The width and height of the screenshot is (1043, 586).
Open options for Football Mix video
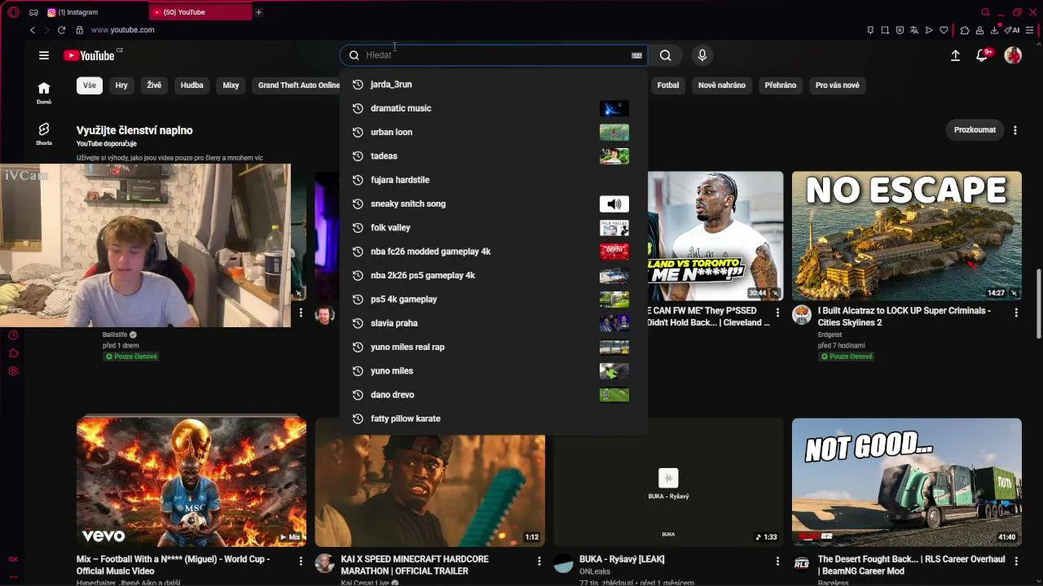tap(301, 562)
